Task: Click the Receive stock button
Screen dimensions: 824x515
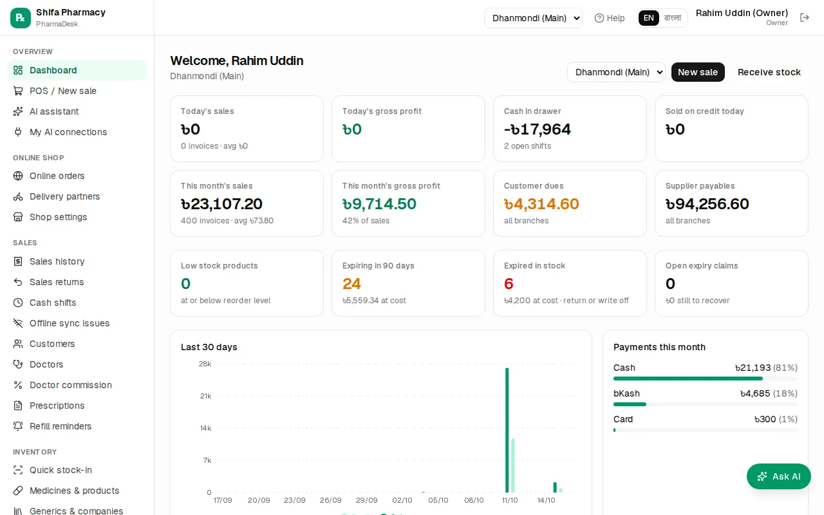Action: tap(769, 72)
